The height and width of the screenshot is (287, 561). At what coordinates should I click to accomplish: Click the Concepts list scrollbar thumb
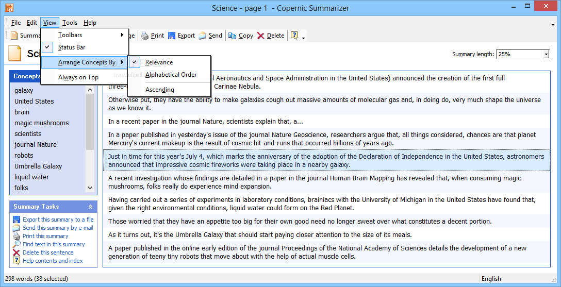(90, 122)
